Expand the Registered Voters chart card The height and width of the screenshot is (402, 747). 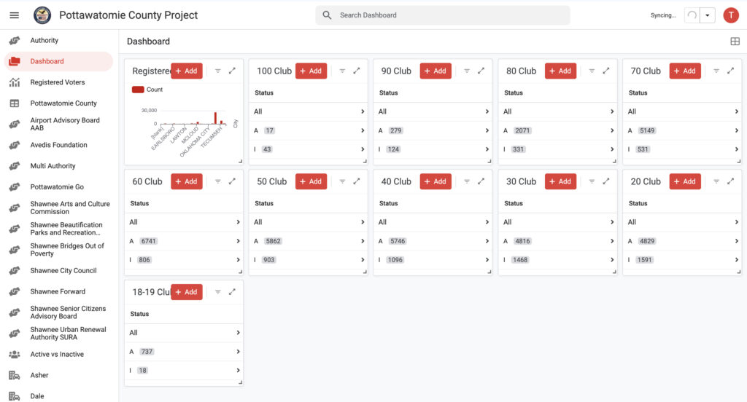(232, 71)
